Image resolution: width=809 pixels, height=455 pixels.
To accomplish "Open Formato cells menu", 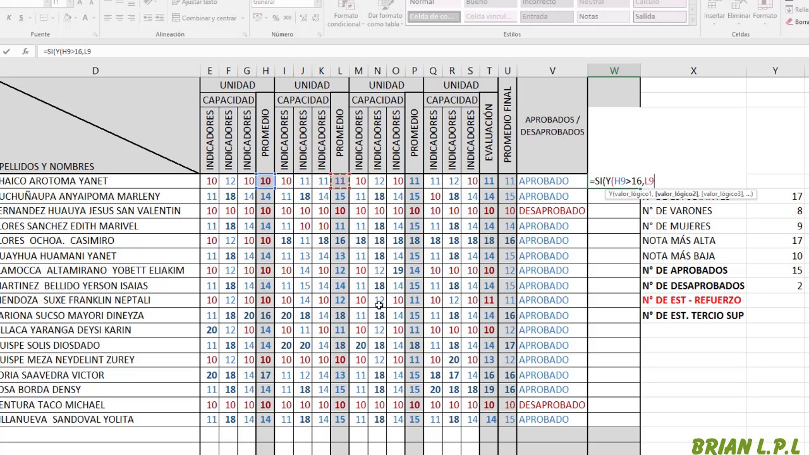I will click(x=764, y=13).
